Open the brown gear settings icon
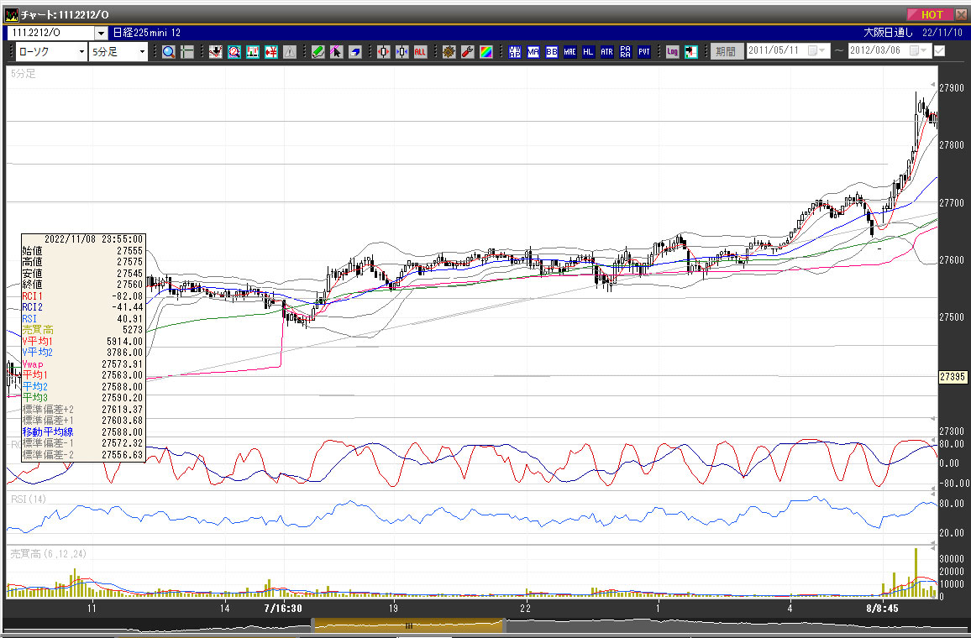This screenshot has width=971, height=638. coord(449,52)
